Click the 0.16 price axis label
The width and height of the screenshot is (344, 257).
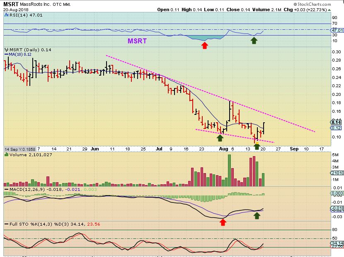(337, 111)
